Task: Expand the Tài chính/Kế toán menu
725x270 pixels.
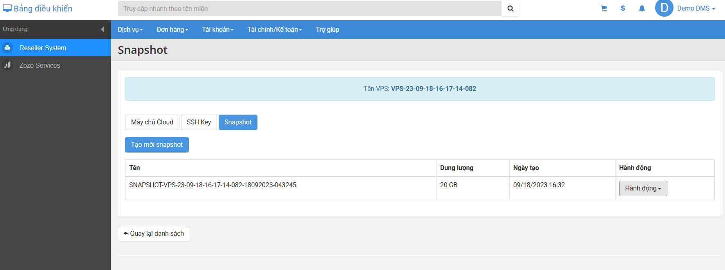Action: [275, 29]
